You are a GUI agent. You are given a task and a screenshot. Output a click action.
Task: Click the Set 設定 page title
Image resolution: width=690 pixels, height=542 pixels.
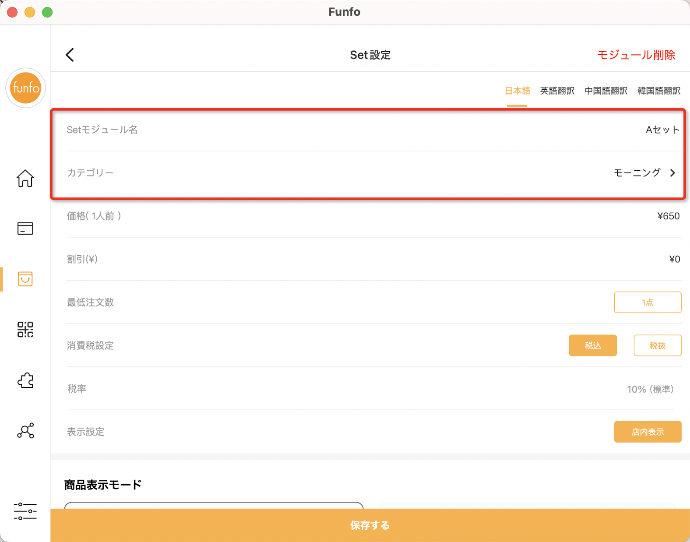(370, 55)
